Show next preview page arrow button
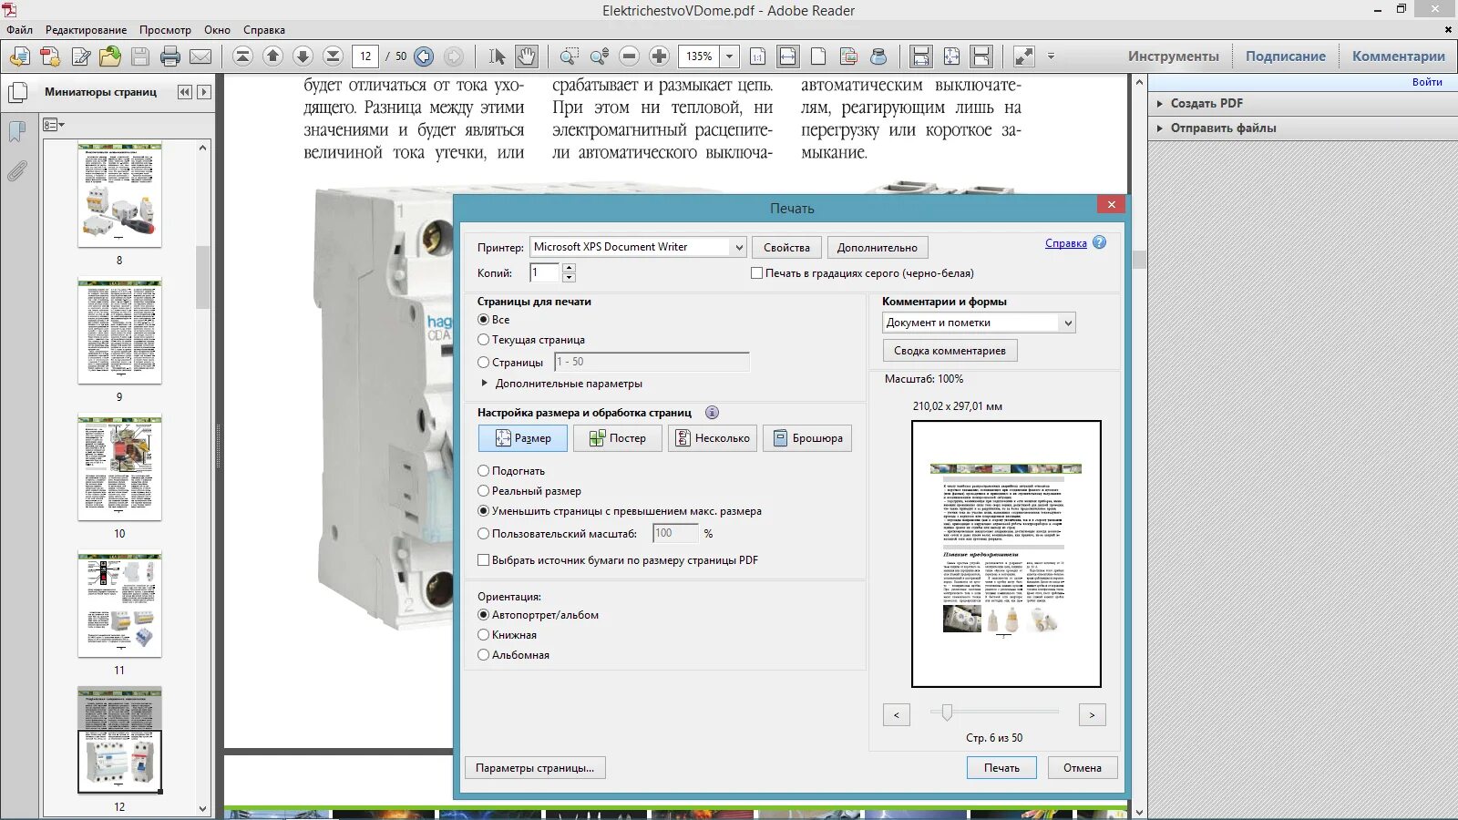 click(x=1092, y=715)
